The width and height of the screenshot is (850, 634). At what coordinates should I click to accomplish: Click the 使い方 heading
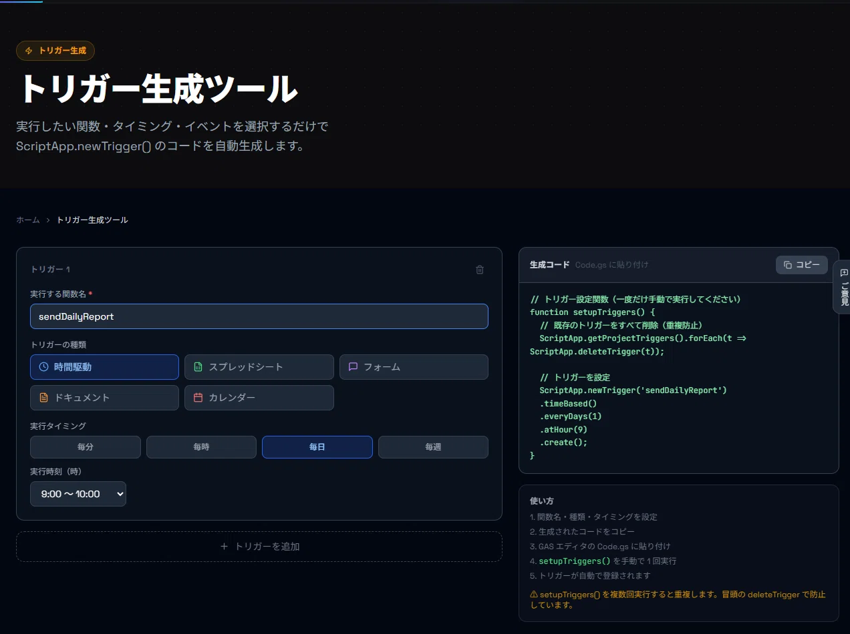(x=542, y=501)
